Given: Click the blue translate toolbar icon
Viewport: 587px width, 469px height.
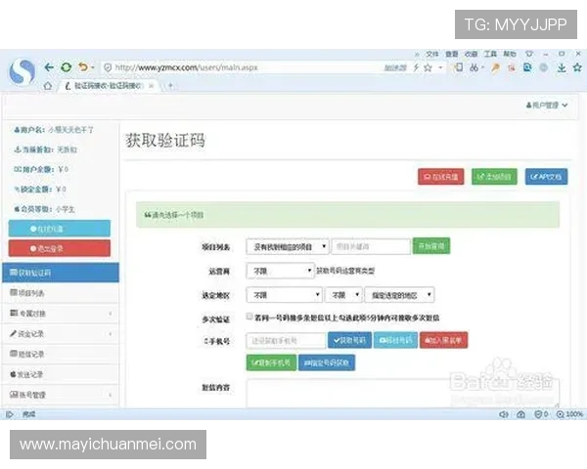Looking at the screenshot, I should coord(527,67).
